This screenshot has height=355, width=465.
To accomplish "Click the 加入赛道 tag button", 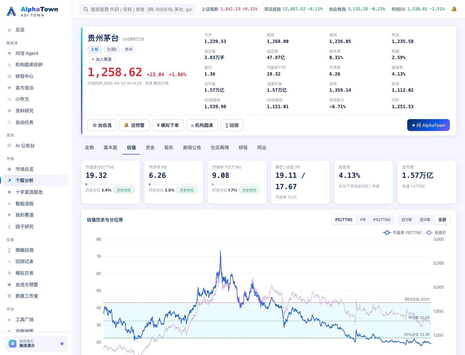I will 101,59.
